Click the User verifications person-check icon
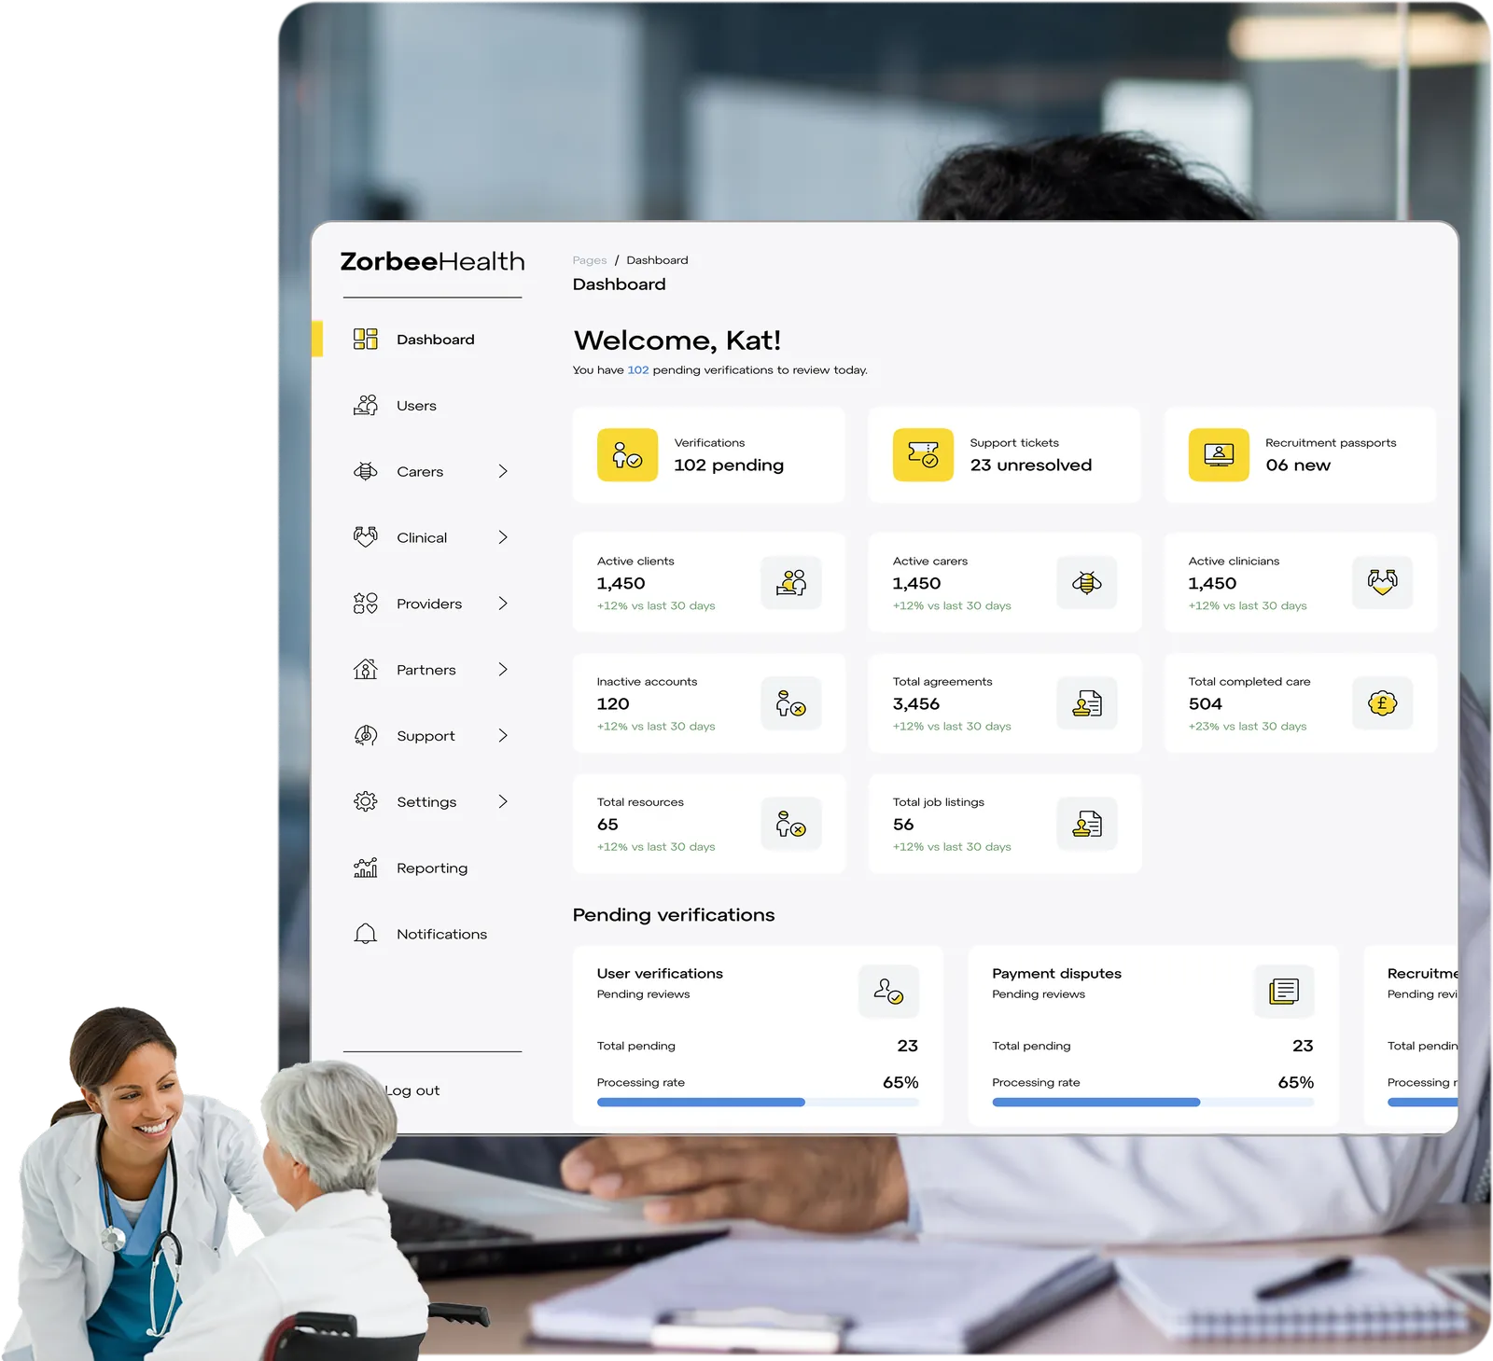This screenshot has height=1361, width=1493. pyautogui.click(x=888, y=991)
